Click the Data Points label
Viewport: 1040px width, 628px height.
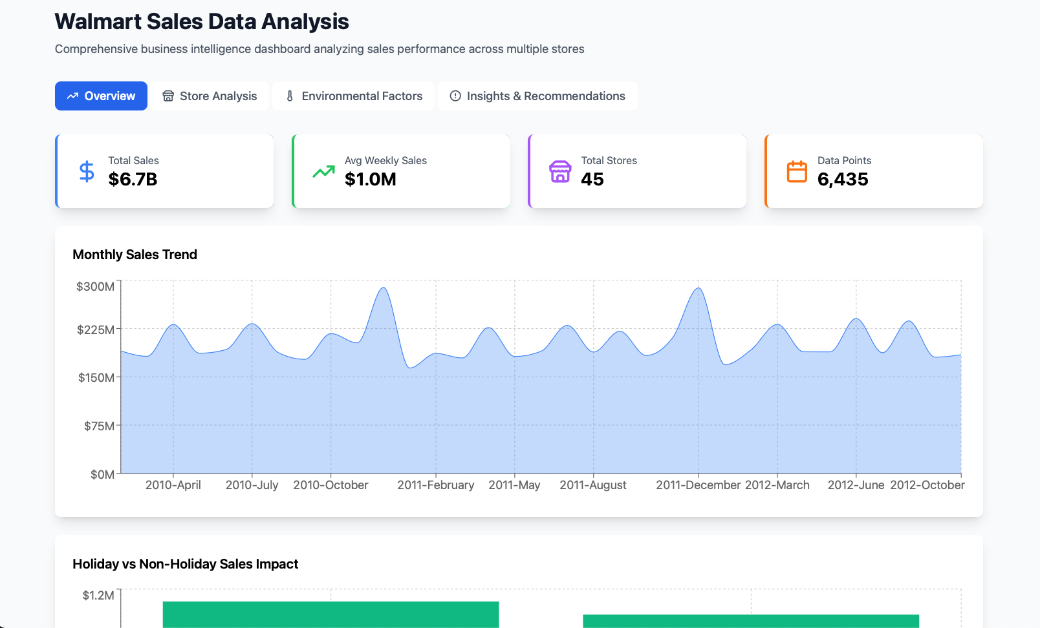(844, 160)
